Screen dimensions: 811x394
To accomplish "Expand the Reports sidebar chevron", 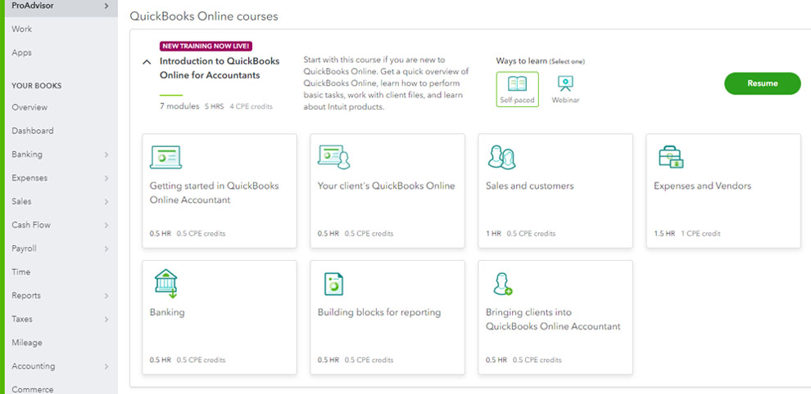I will pos(106,296).
